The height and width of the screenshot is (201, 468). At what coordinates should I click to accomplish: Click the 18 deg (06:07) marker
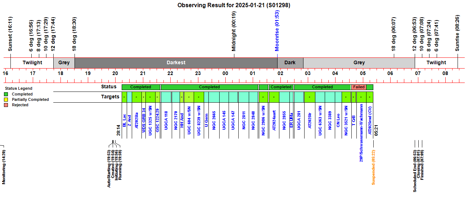393,34
